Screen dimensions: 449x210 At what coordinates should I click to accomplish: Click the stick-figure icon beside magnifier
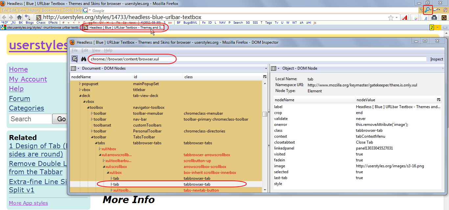pyautogui.click(x=421, y=10)
